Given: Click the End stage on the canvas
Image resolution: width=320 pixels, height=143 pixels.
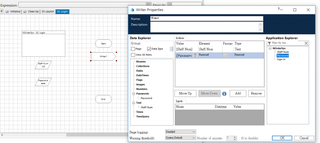Looking at the screenshot, I should pos(103,99).
